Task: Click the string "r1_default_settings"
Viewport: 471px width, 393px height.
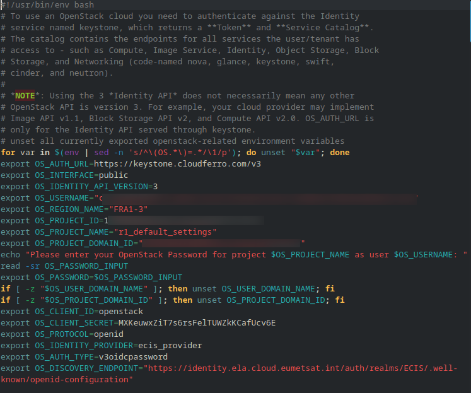Action: pyautogui.click(x=165, y=232)
